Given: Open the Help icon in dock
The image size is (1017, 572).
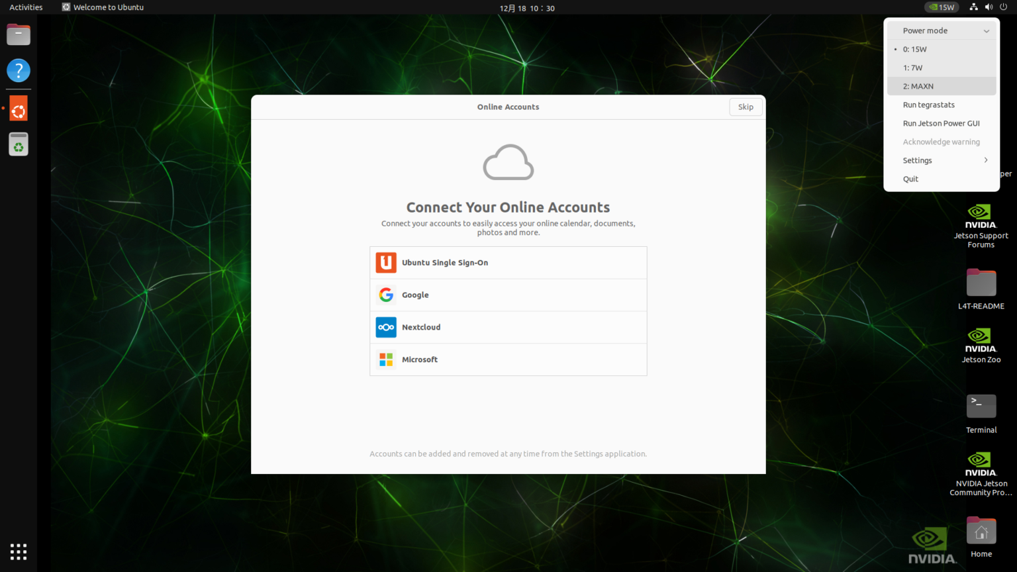Looking at the screenshot, I should (x=19, y=70).
